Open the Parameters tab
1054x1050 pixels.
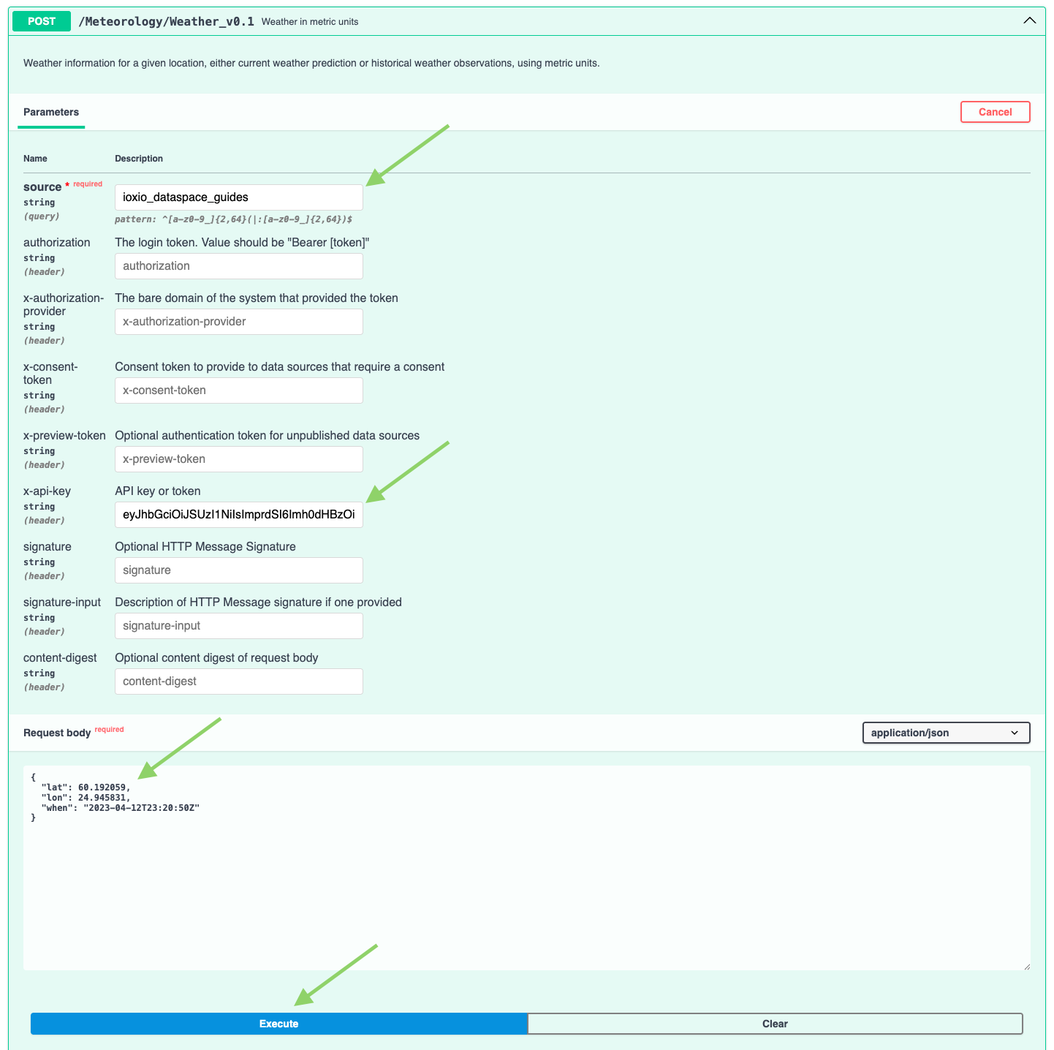point(51,112)
